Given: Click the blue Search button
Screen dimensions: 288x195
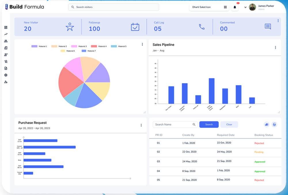Looking at the screenshot, I should [209, 124].
